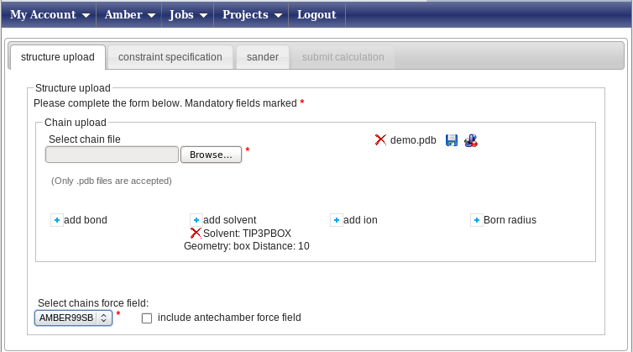View the demo.pdb molecule structure icon
The width and height of the screenshot is (633, 352).
[471, 140]
